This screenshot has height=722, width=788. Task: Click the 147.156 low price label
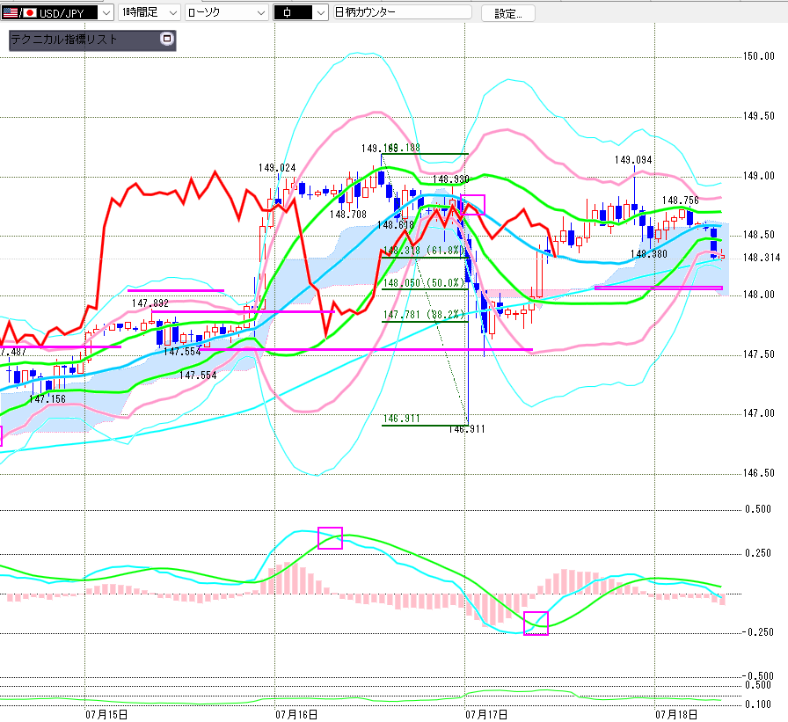pos(47,399)
